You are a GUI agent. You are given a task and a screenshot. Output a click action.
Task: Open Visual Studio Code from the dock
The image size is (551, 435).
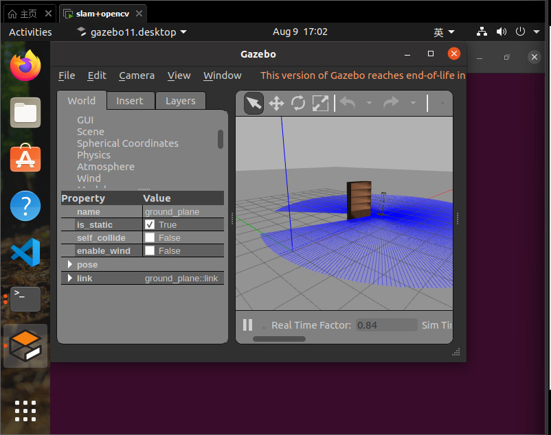point(25,252)
